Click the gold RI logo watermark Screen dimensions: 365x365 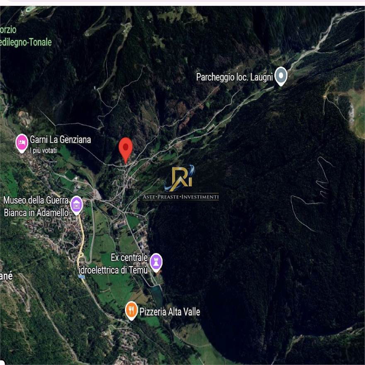181,178
